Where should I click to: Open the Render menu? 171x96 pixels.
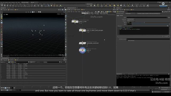point(6,2)
